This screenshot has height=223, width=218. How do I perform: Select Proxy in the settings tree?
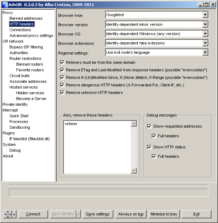click(x=8, y=13)
